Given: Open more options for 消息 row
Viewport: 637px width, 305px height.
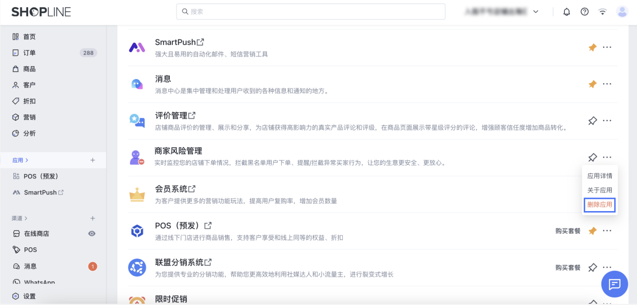Looking at the screenshot, I should pos(607,84).
